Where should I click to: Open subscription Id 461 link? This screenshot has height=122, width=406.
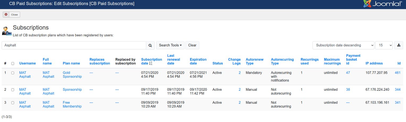397,73
